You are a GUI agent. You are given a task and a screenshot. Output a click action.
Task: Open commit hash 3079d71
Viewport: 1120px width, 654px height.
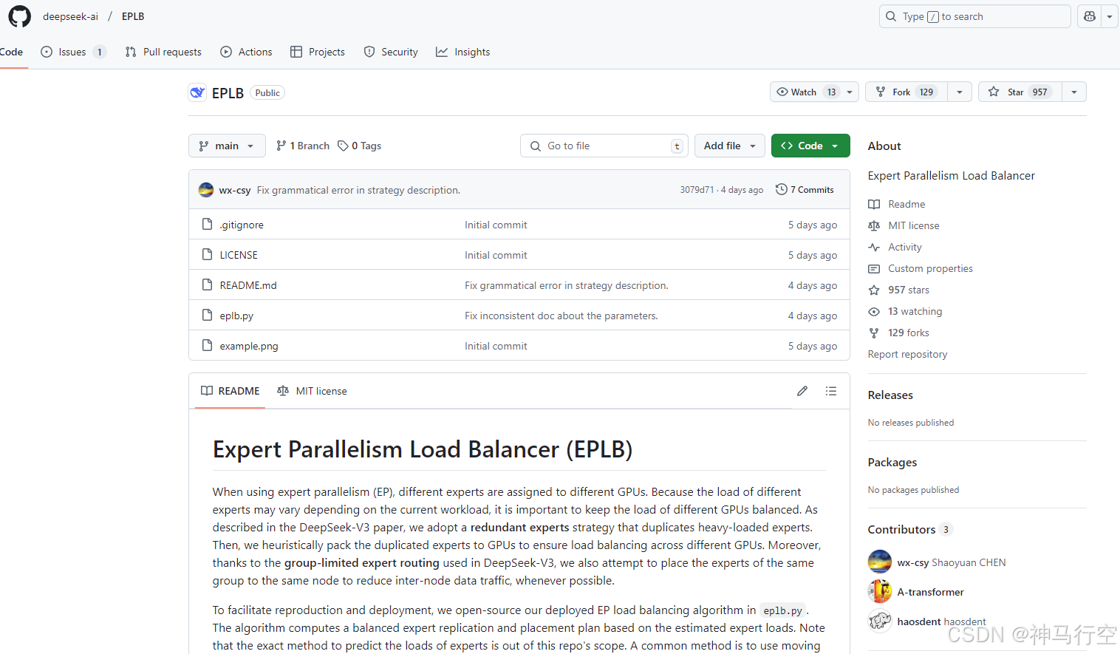click(x=697, y=190)
